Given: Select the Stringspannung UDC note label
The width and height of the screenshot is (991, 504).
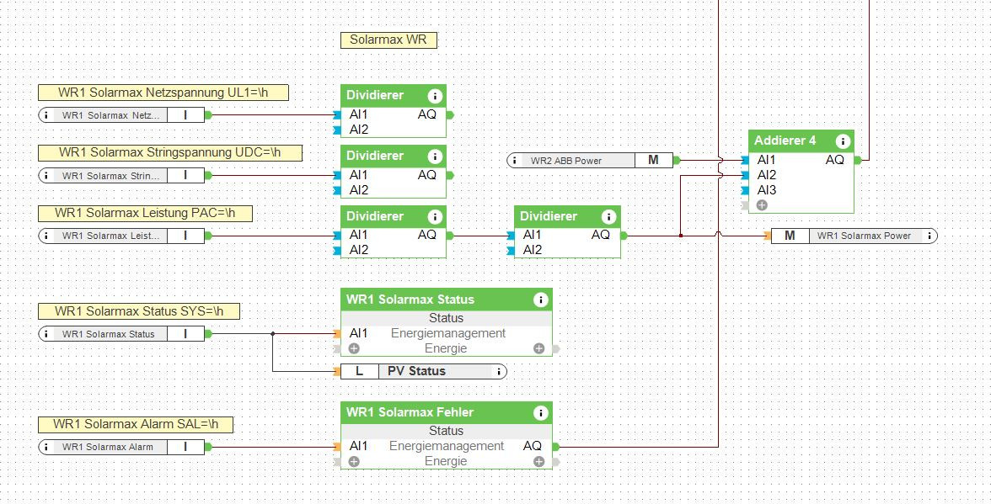Looking at the screenshot, I should click(x=169, y=152).
